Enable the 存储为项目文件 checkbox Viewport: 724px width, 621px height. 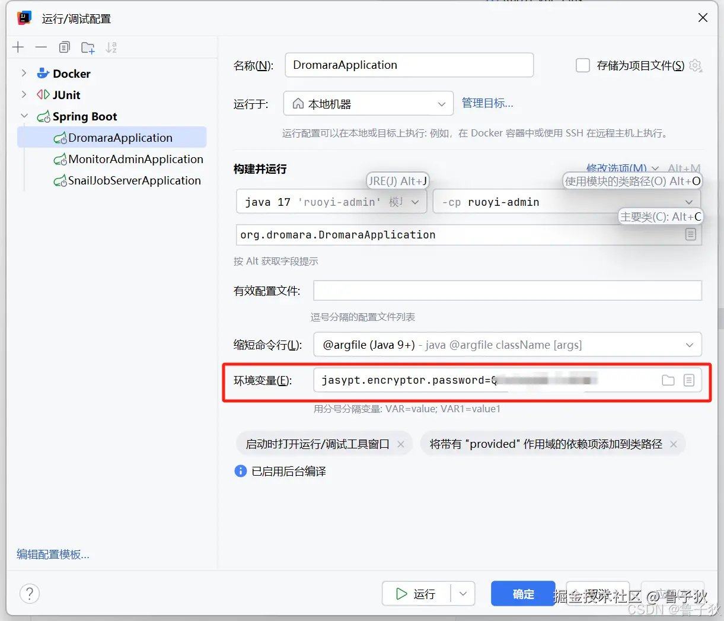click(582, 65)
